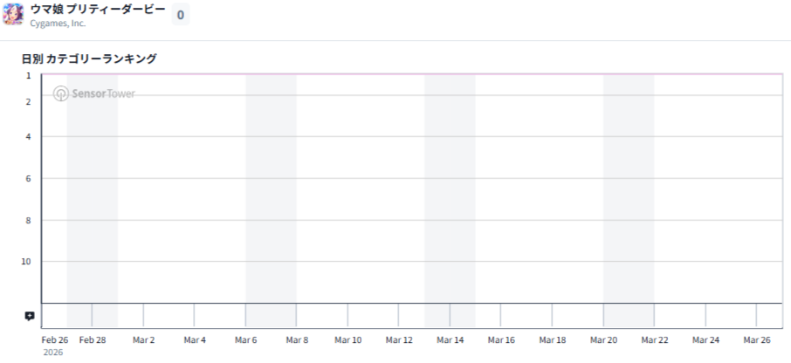Select Mar 6 on the timeline

click(x=245, y=339)
